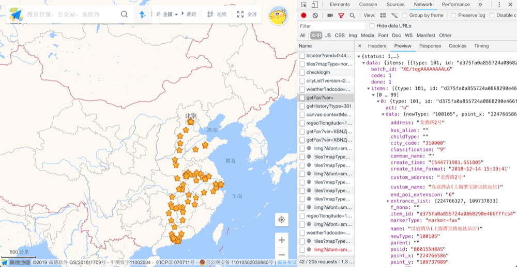Tick the Disable cache checkbox

pyautogui.click(x=492, y=15)
